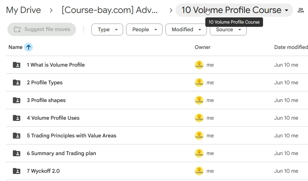
Task: Click 'Jun 10 me' date in 4 Volume Profile Uses row
Action: [286, 118]
